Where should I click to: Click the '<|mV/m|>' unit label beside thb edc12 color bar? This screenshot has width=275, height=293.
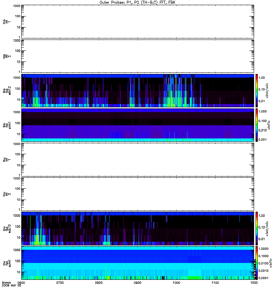pos(267,90)
